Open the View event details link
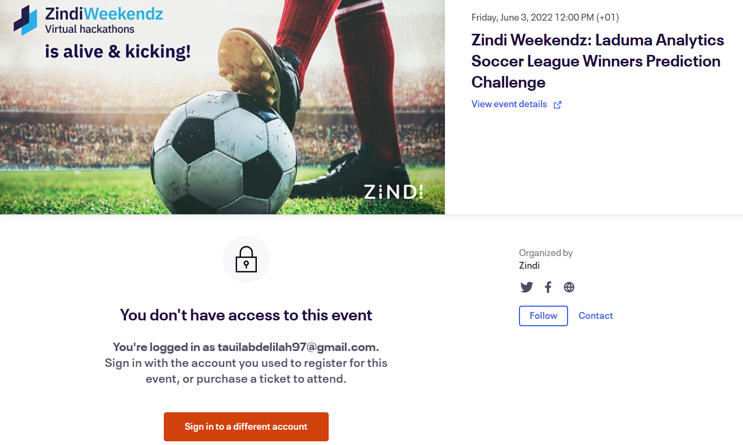 pos(509,104)
